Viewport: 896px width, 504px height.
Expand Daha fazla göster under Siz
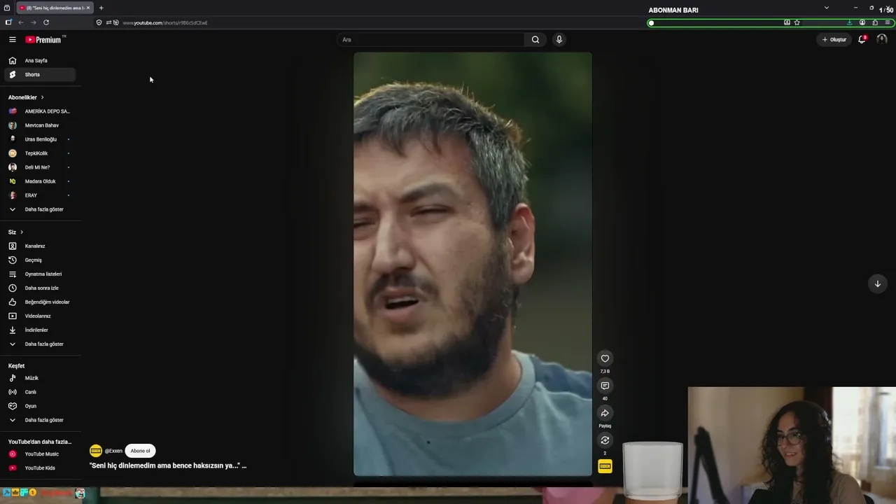tap(39, 344)
